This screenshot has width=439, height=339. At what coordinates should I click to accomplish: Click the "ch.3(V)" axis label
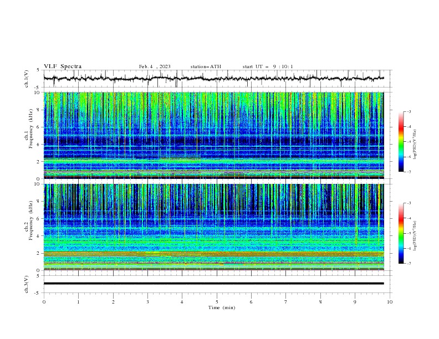pyautogui.click(x=27, y=284)
